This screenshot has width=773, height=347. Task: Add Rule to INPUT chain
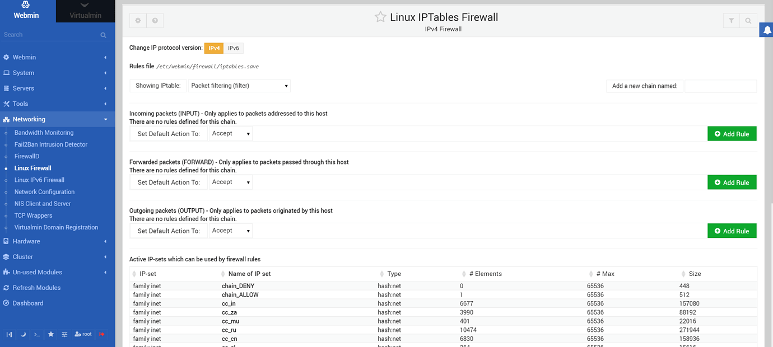coord(732,134)
